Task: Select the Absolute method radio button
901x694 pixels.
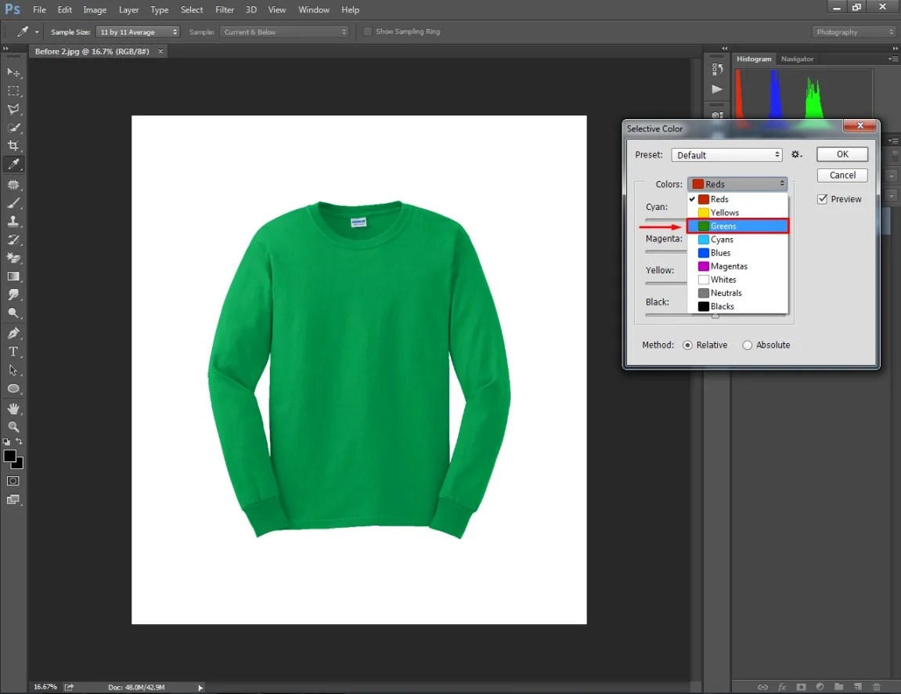Action: tap(747, 345)
